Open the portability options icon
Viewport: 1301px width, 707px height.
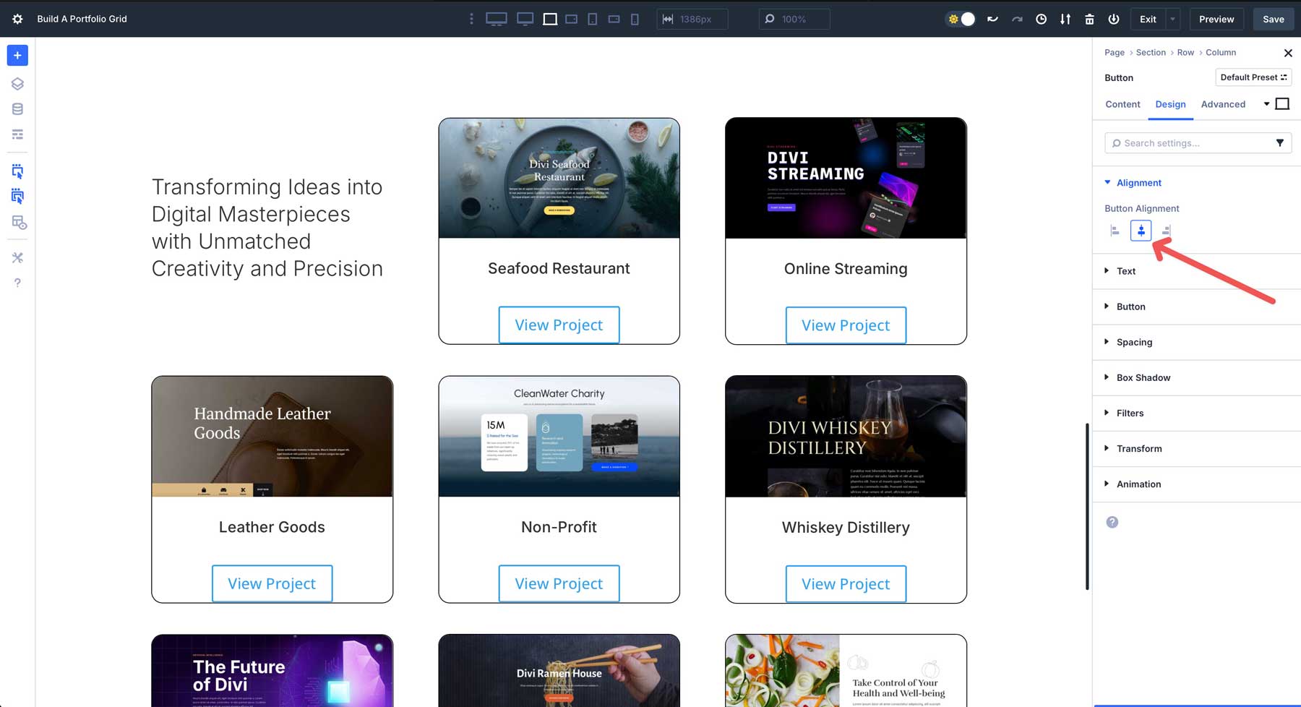click(1065, 20)
